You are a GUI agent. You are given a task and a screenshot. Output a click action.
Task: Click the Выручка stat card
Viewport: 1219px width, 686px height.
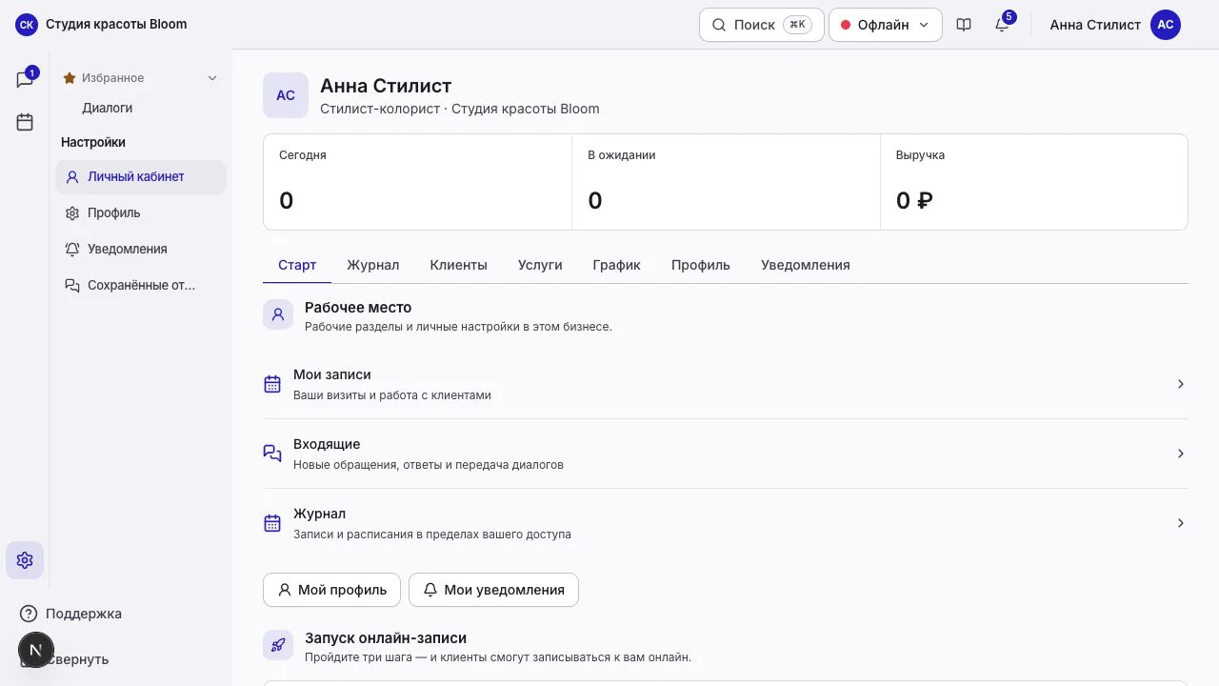pos(1034,182)
